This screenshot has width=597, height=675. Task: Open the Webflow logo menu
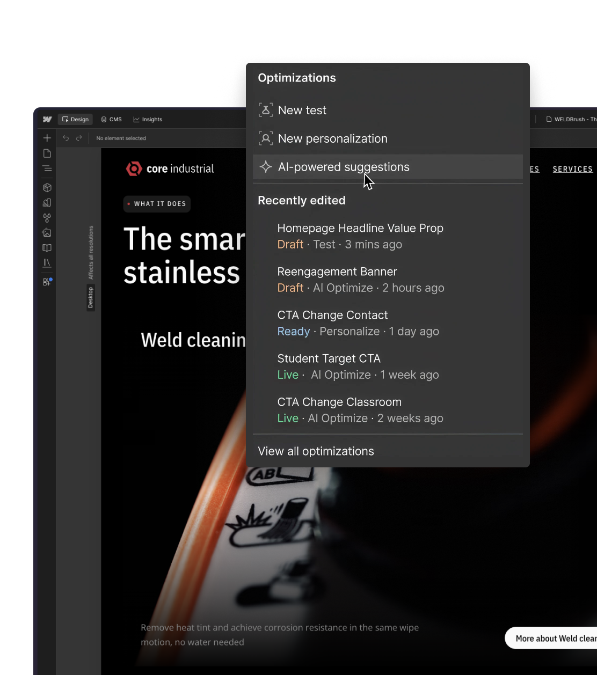(x=47, y=119)
